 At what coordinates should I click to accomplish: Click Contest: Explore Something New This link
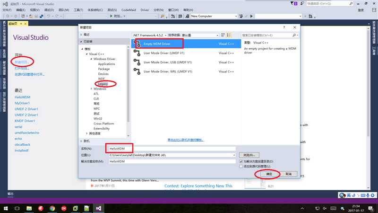198,186
